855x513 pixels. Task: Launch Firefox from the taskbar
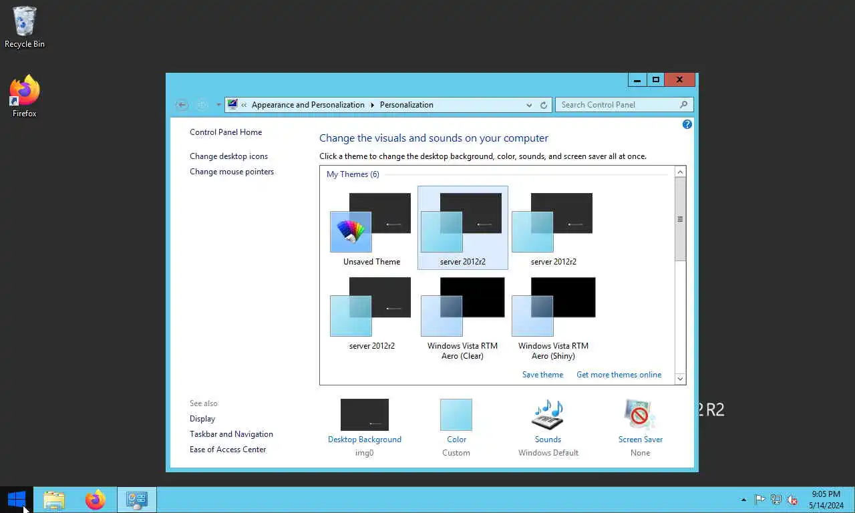96,500
